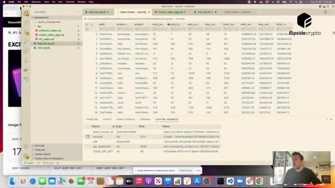The height and width of the screenshot is (188, 335).
Task: Open intro.ipynb in Explorer
Action: [x=43, y=48]
